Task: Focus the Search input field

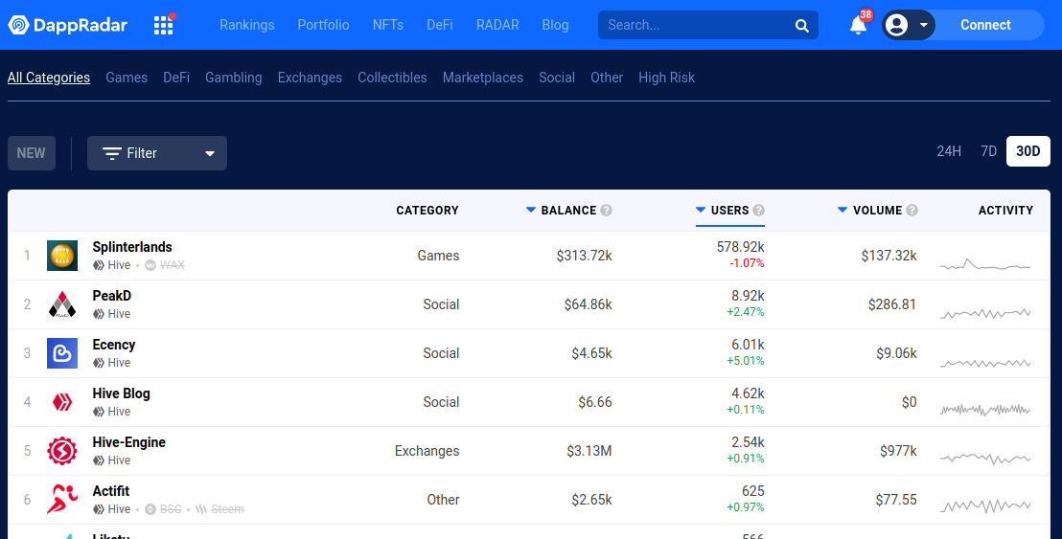Action: [698, 25]
